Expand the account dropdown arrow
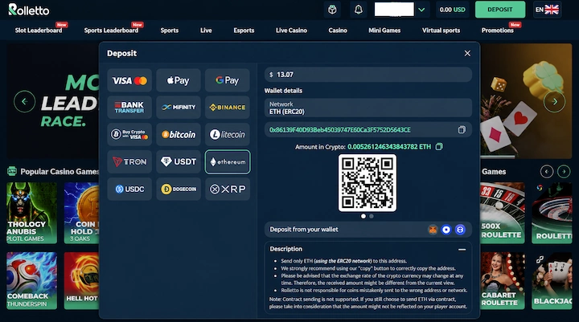Image resolution: width=579 pixels, height=322 pixels. 421,10
